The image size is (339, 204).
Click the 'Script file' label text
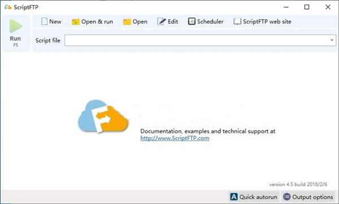48,41
